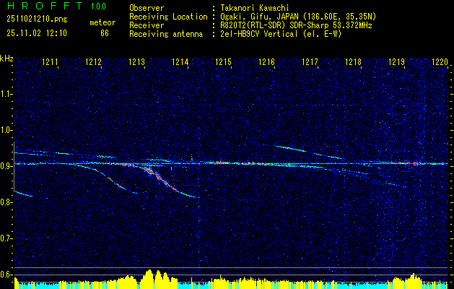Screen dimensions: 454x289
Task: Click the Observer field label
Action: (x=147, y=8)
